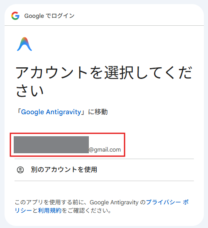Open the 利用規約 link
Screen dimensions: 208x228
(50, 211)
